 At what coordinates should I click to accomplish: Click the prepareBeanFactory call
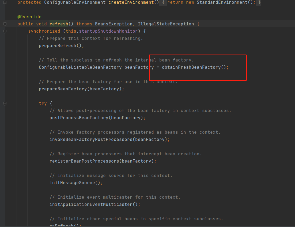click(63, 89)
